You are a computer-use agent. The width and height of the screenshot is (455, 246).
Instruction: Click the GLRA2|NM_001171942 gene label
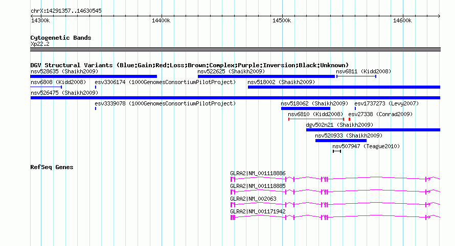258,211
